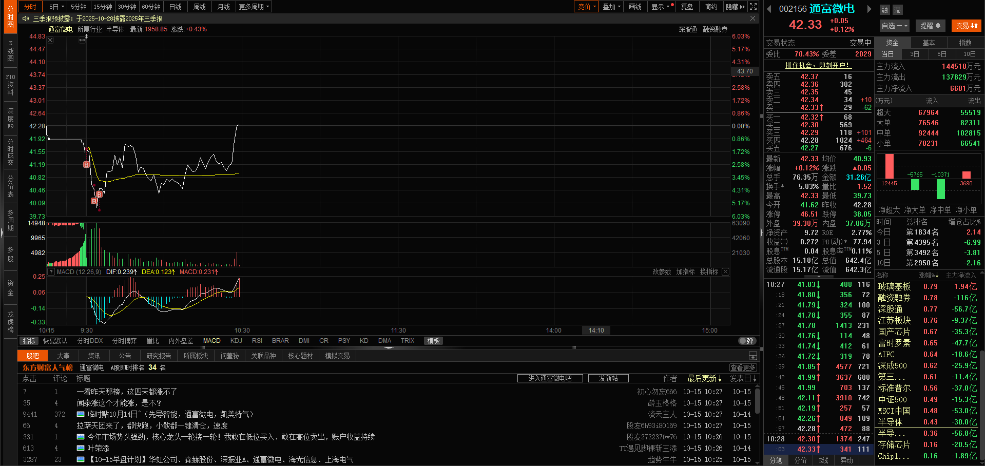985x466 pixels.
Task: Open the 叠加 dropdown
Action: coord(611,7)
